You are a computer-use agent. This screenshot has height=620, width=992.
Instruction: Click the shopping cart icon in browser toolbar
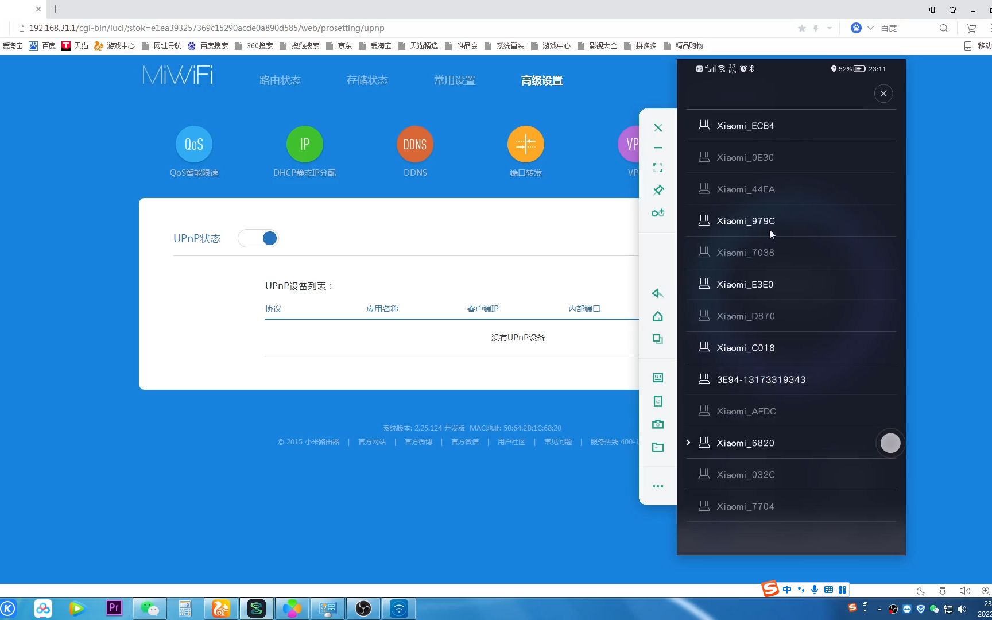tap(971, 28)
